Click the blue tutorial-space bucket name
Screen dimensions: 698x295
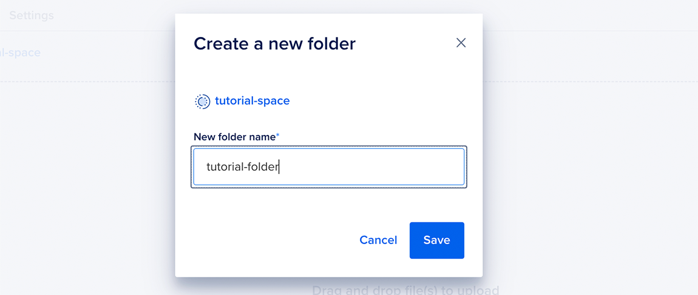pyautogui.click(x=252, y=101)
